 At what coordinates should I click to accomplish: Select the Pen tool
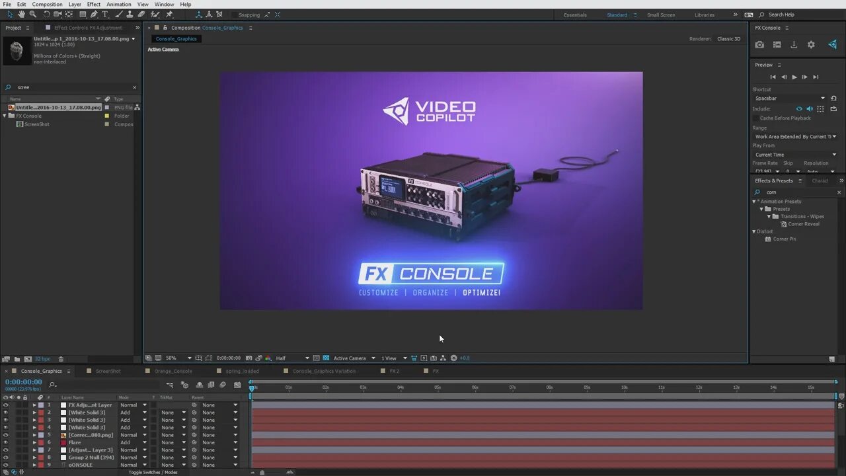click(x=94, y=14)
